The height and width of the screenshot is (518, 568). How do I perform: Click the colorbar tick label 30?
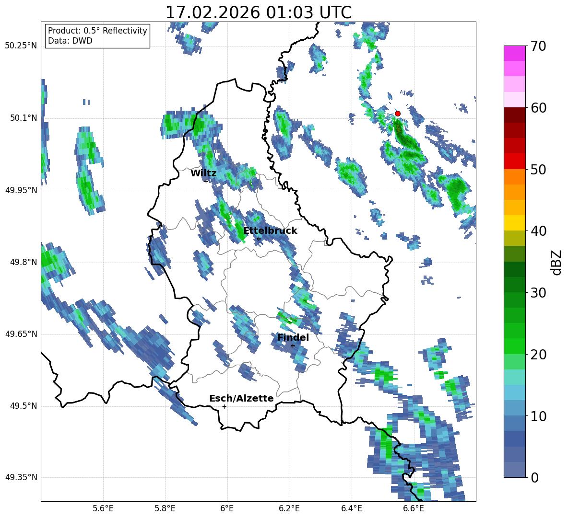click(x=538, y=293)
